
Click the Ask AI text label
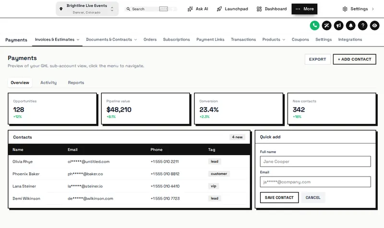[202, 9]
